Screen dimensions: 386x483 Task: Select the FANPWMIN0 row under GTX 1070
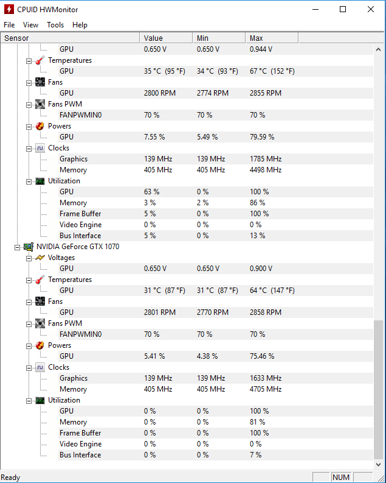click(x=80, y=334)
